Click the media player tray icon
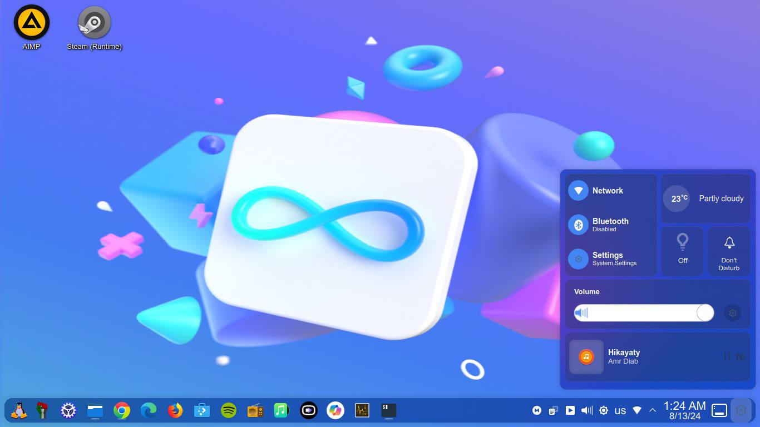 point(570,410)
